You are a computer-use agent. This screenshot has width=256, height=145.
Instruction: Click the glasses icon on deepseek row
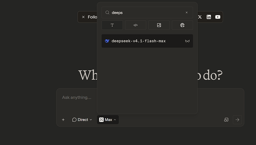(x=187, y=41)
